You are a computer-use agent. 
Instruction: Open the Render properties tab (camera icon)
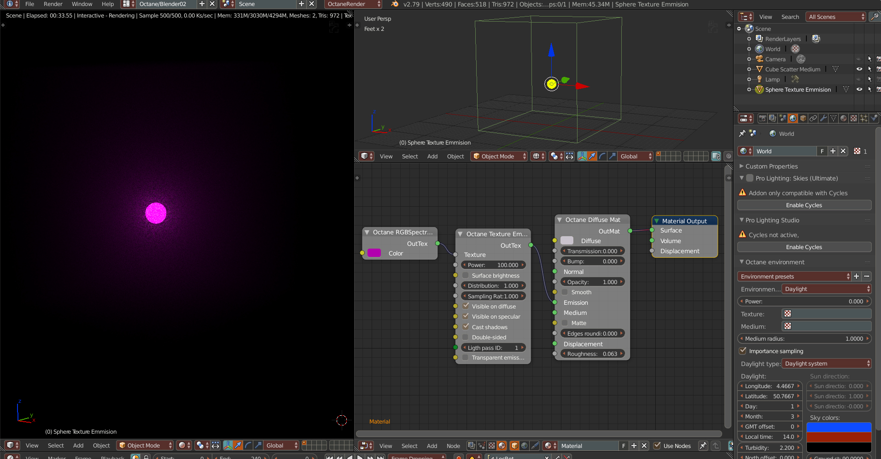tap(763, 118)
